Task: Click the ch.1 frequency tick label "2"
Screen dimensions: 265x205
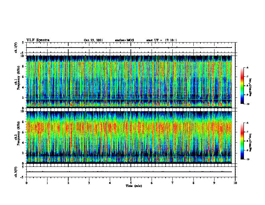Action: (23, 98)
